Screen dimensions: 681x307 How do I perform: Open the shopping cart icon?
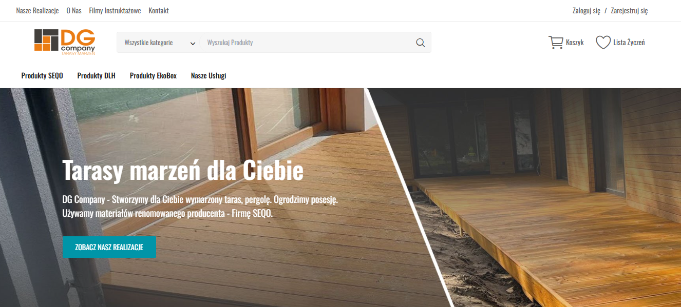pyautogui.click(x=556, y=43)
